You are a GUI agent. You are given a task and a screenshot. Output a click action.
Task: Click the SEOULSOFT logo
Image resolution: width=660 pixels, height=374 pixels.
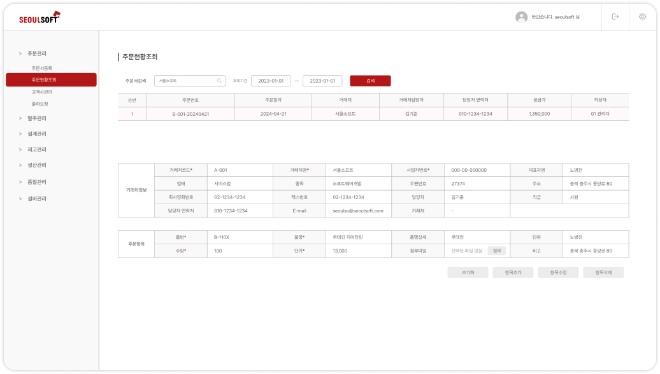39,18
